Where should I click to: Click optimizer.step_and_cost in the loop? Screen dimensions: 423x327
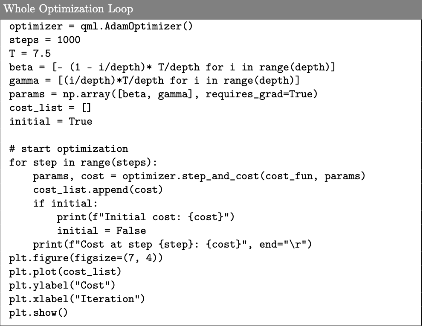tap(192, 176)
